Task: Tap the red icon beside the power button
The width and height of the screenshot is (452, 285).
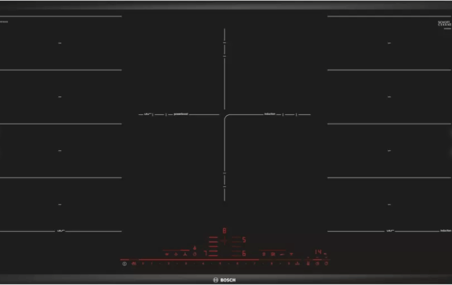Action: (x=134, y=264)
